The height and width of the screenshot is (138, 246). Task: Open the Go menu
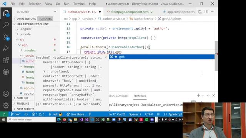tap(58, 4)
